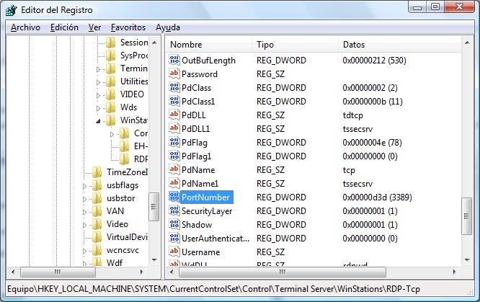Screen dimensions: 480x302
Task: Click the tree pane's scroll up arrow
Action: pyautogui.click(x=154, y=43)
